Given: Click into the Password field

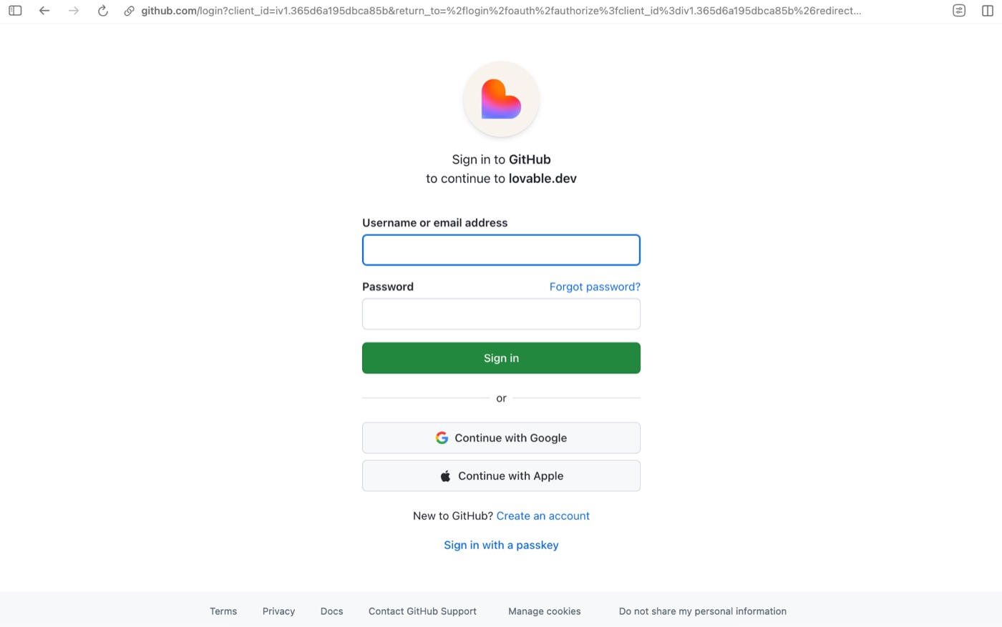Looking at the screenshot, I should (501, 314).
